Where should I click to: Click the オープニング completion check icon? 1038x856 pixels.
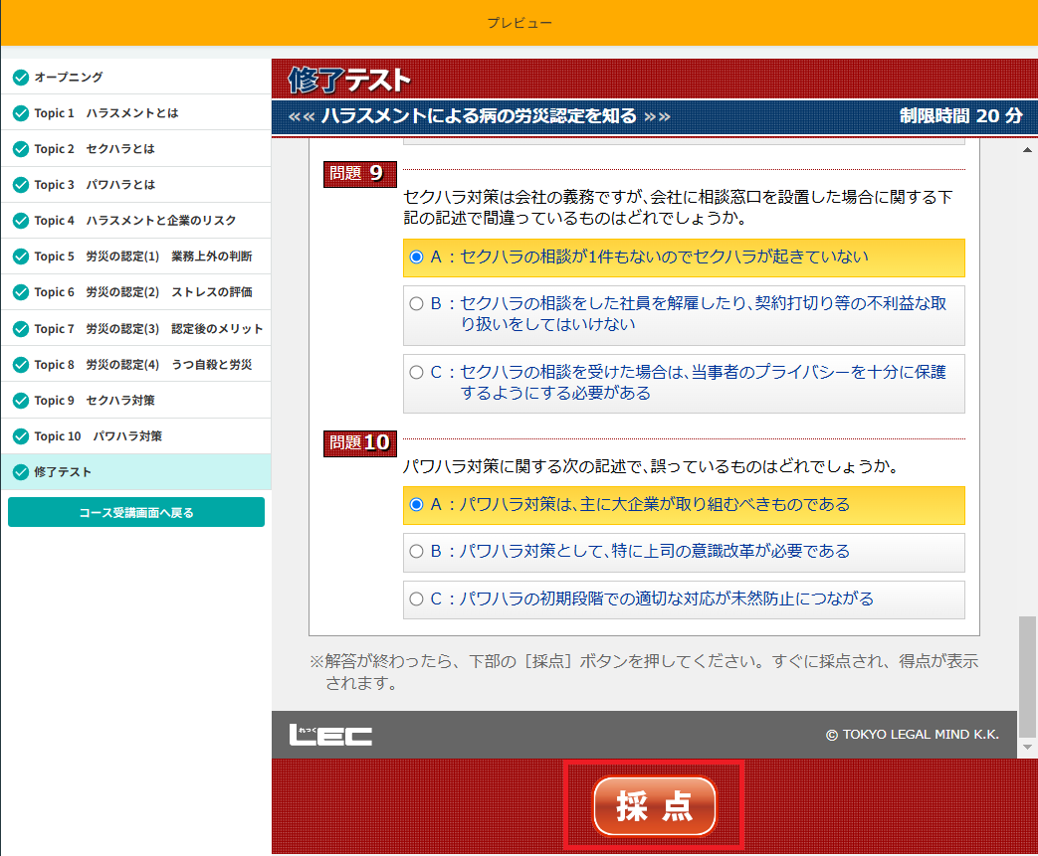(x=21, y=78)
